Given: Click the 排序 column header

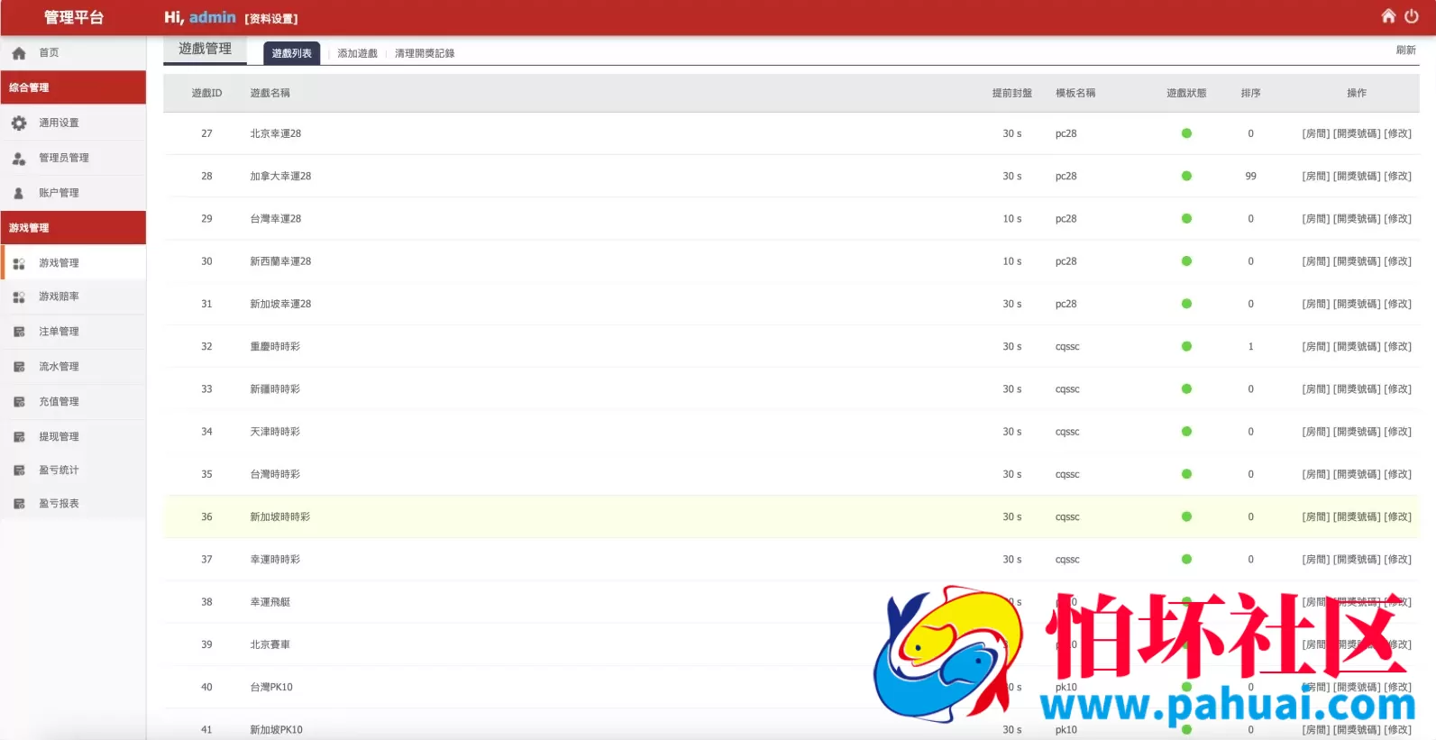Looking at the screenshot, I should coord(1250,93).
